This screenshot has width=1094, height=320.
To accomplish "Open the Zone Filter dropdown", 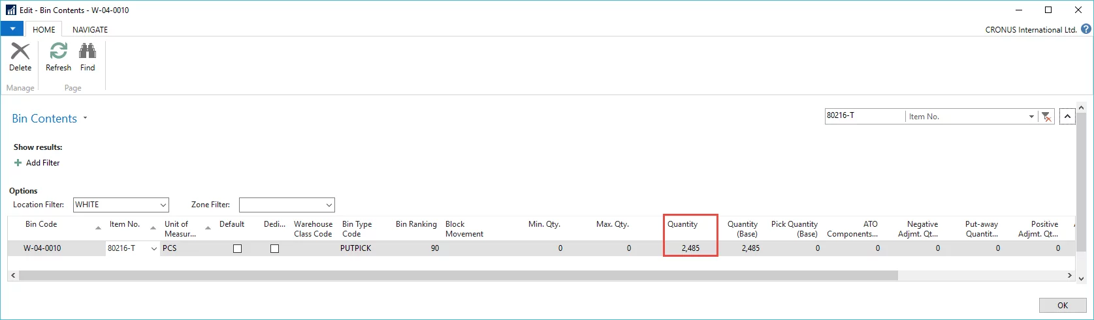I will 329,205.
